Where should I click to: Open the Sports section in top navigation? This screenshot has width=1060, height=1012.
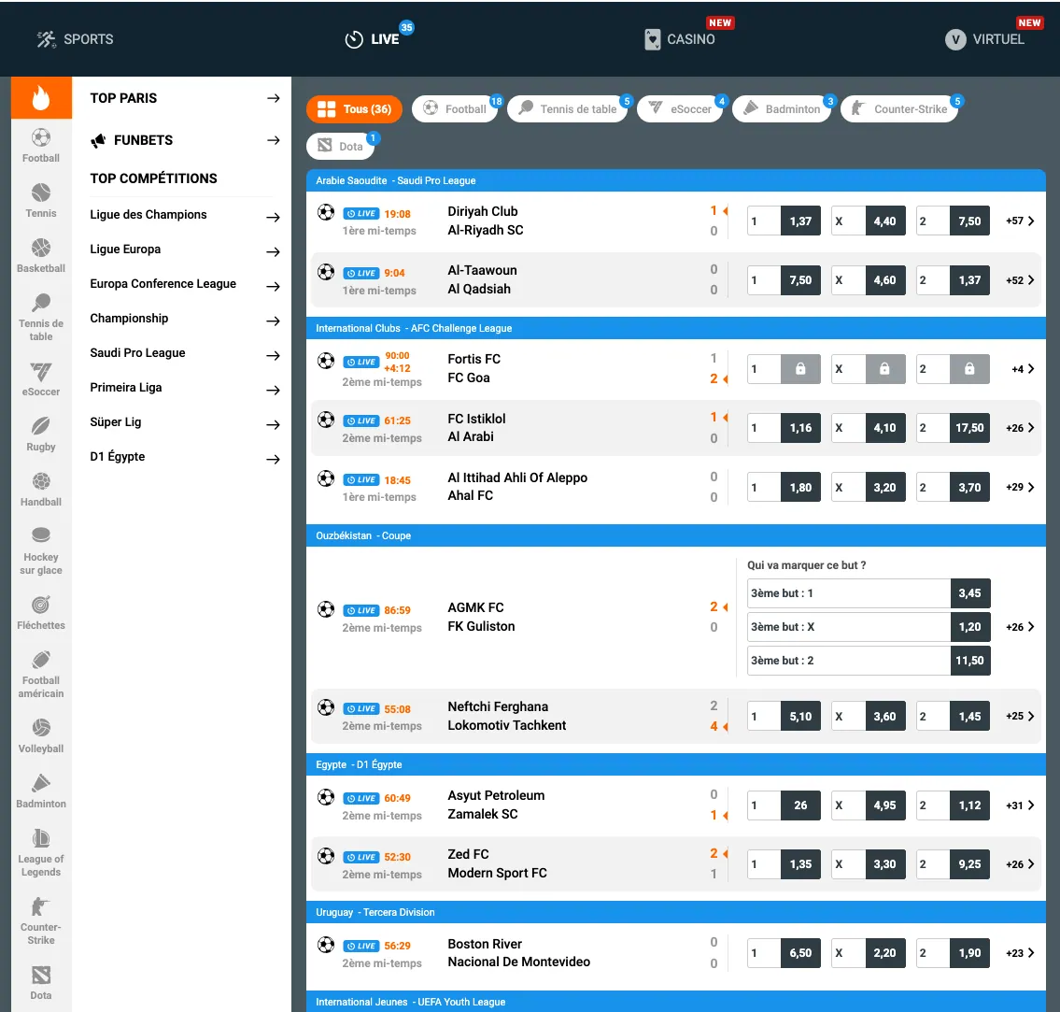(75, 39)
